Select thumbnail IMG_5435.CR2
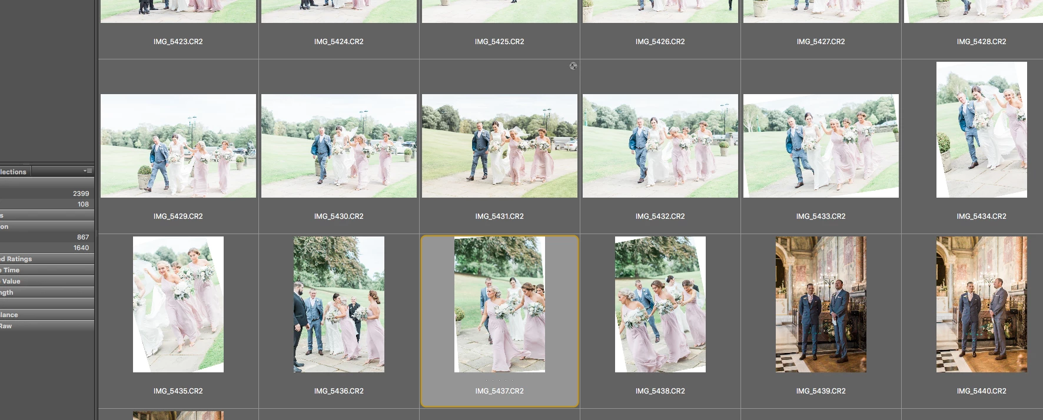Viewport: 1043px width, 420px height. pyautogui.click(x=178, y=304)
